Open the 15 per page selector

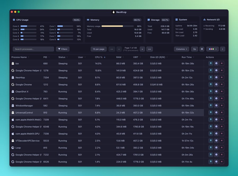(x=98, y=49)
